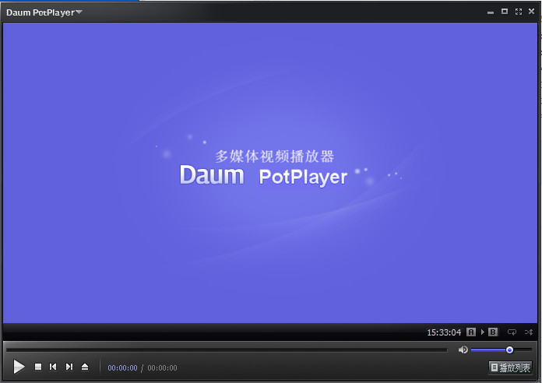The height and width of the screenshot is (383, 542).
Task: Set the B repeat end point
Action: 493,332
